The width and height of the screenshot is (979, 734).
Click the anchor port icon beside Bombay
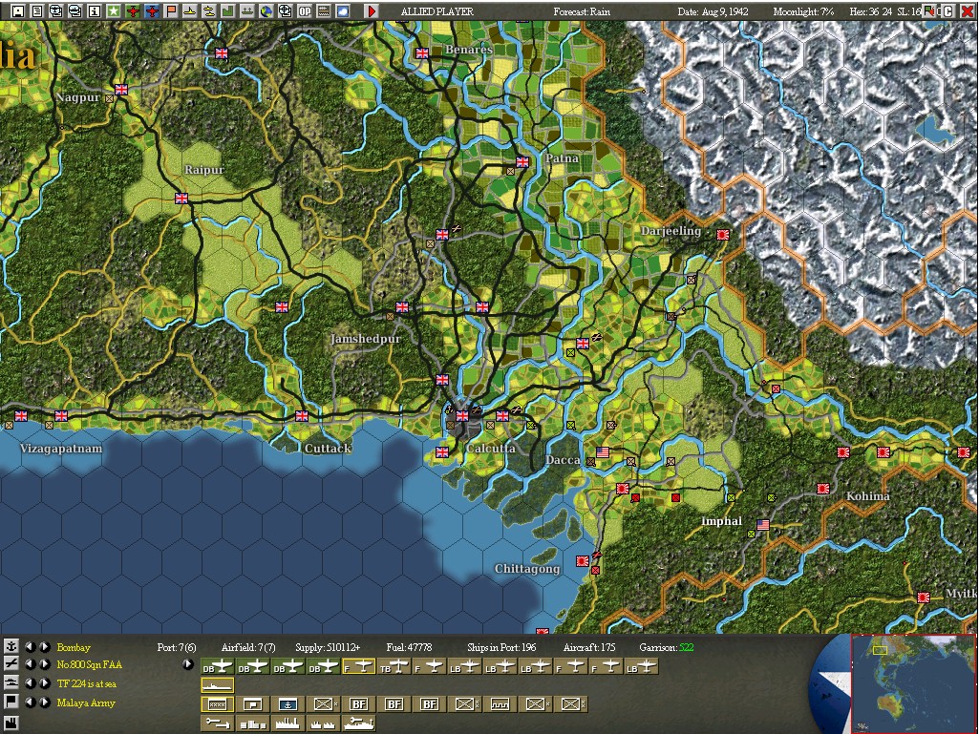(11, 646)
